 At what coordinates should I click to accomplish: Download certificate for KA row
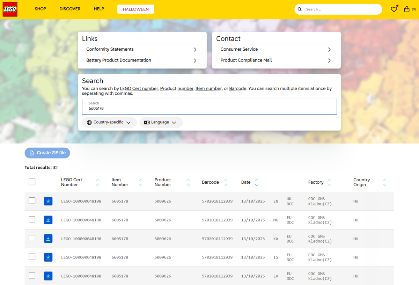tap(48, 239)
